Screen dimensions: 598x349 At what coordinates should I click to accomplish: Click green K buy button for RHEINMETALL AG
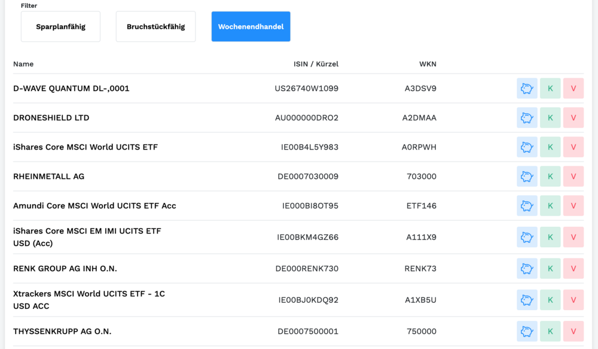click(x=550, y=177)
